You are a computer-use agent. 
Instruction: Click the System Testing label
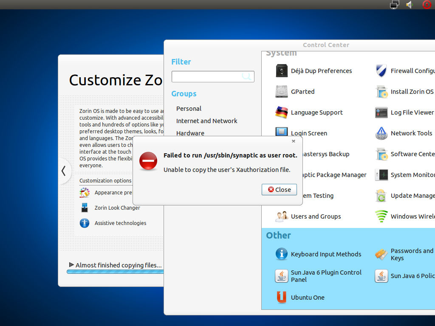(x=318, y=196)
